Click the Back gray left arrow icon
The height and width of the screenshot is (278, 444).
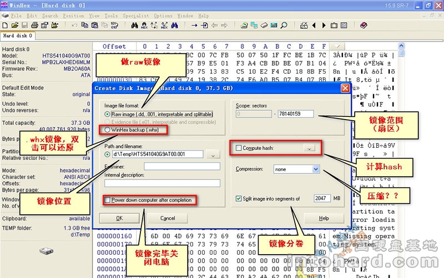click(x=214, y=25)
